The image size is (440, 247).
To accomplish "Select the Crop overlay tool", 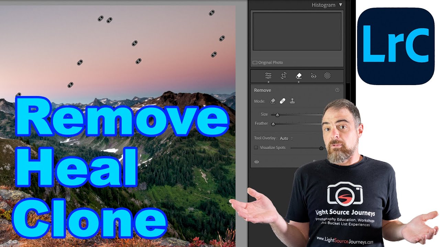I will tap(284, 76).
